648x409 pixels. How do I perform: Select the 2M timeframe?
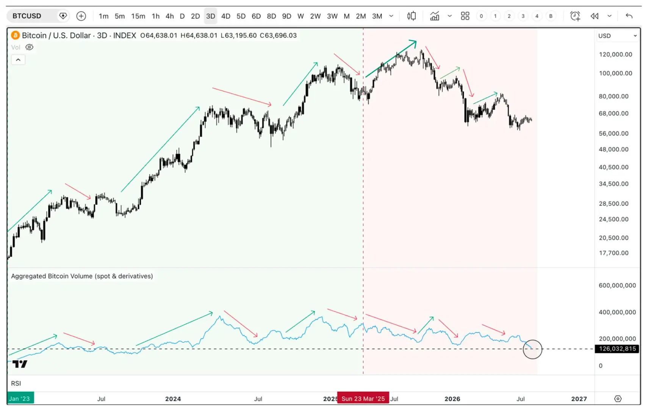[361, 16]
